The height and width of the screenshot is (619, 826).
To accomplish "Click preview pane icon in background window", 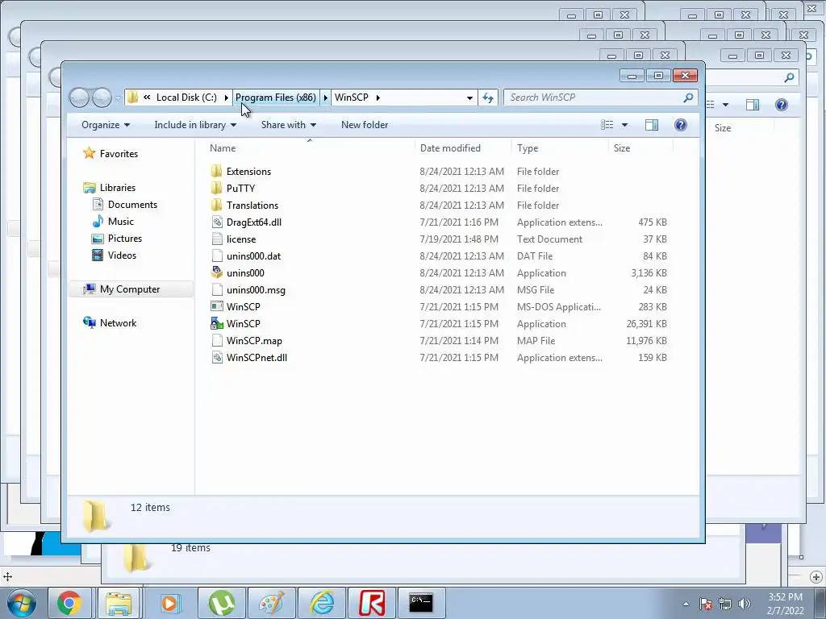I will point(753,105).
